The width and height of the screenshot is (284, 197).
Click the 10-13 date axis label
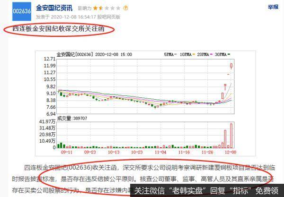pos(114,152)
